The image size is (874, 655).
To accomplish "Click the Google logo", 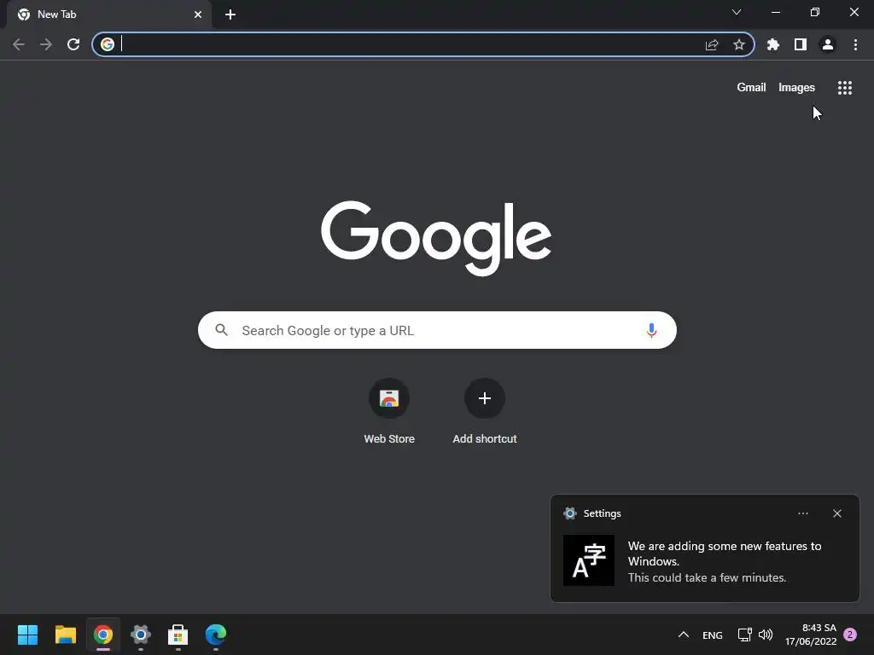I will [436, 239].
